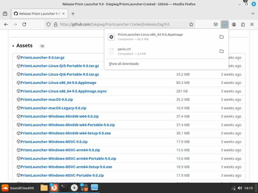Open the SoundCloudOS start menu
258x193 pixels.
[18, 188]
